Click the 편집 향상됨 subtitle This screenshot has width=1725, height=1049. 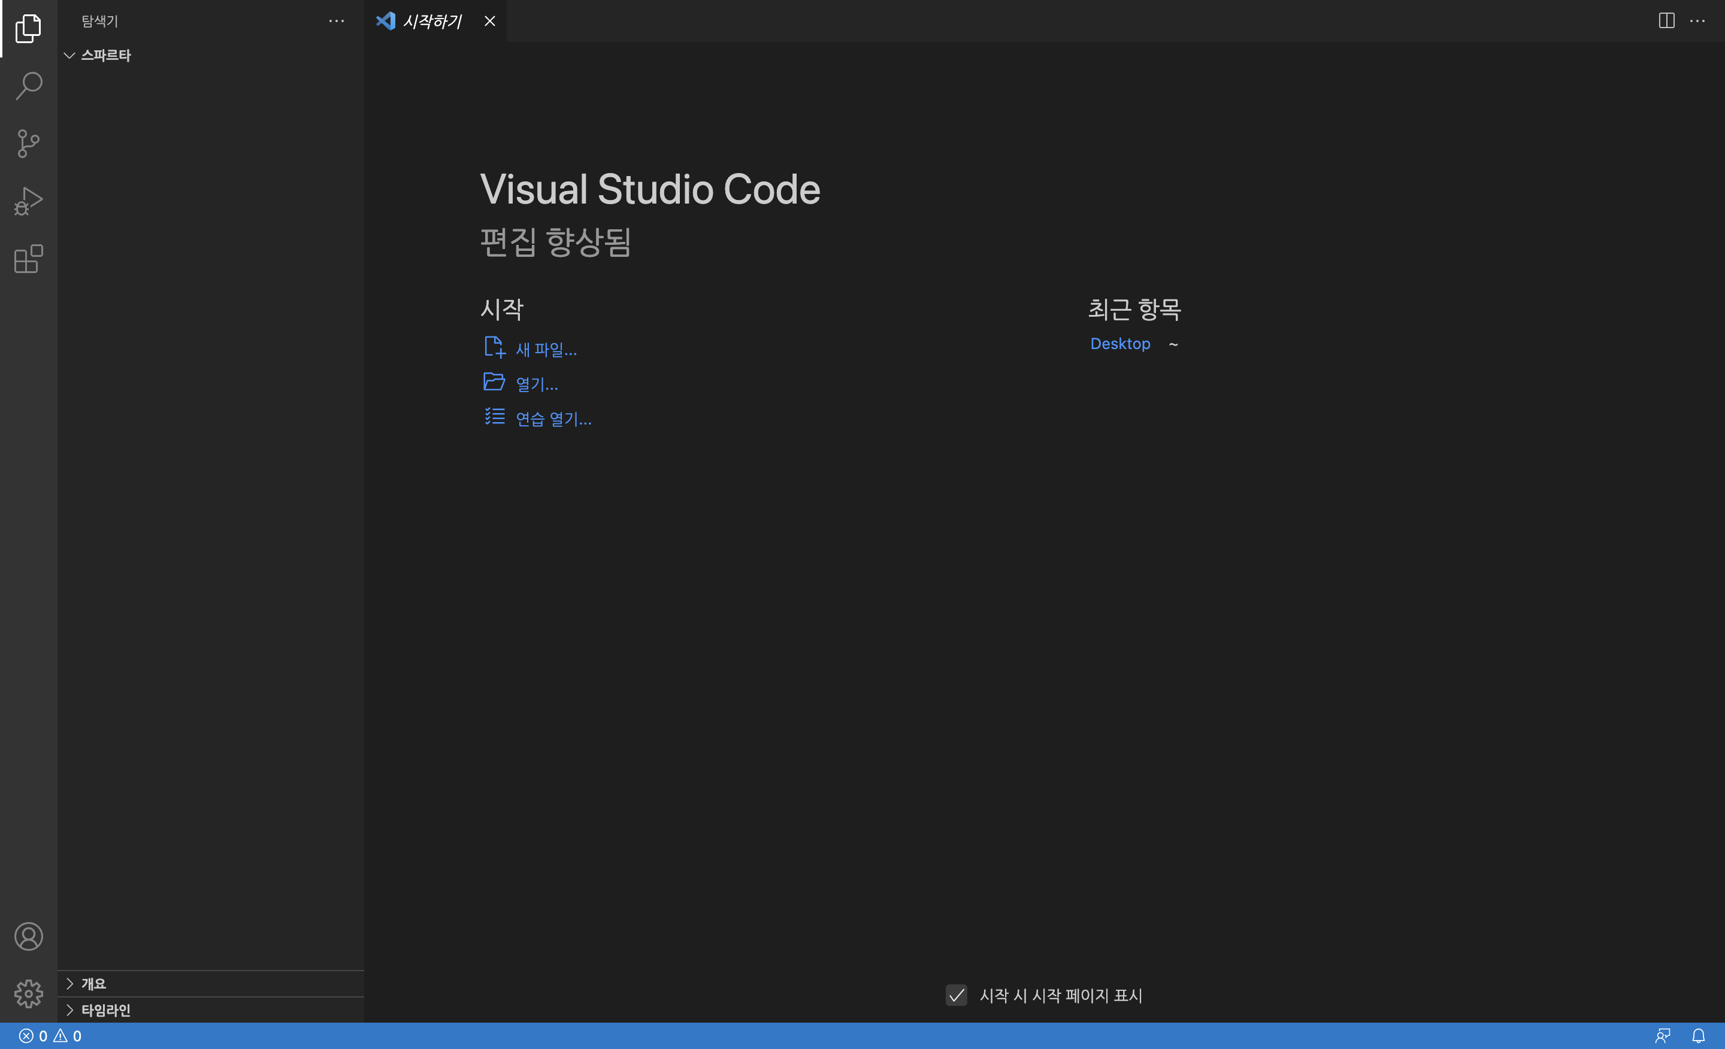tap(556, 242)
